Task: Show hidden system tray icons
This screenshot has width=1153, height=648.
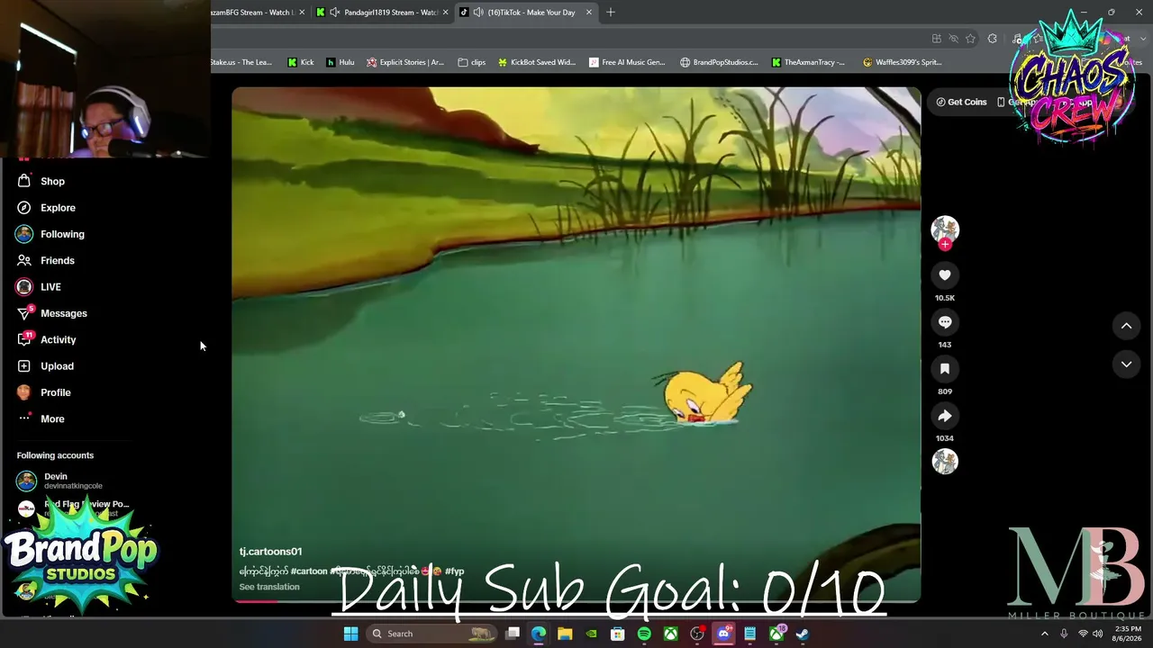Action: (1045, 634)
